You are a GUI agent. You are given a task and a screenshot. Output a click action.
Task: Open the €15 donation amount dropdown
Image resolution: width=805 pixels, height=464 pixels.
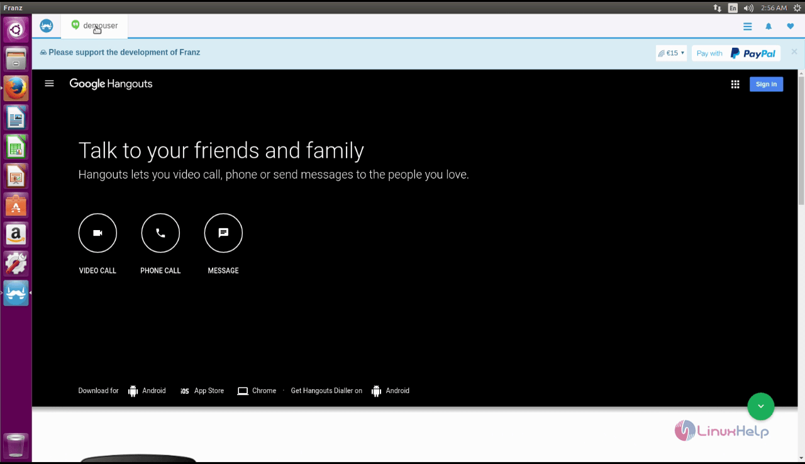(x=671, y=53)
